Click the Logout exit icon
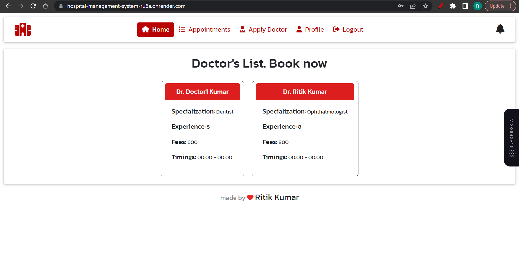This screenshot has height=260, width=519. pos(336,29)
